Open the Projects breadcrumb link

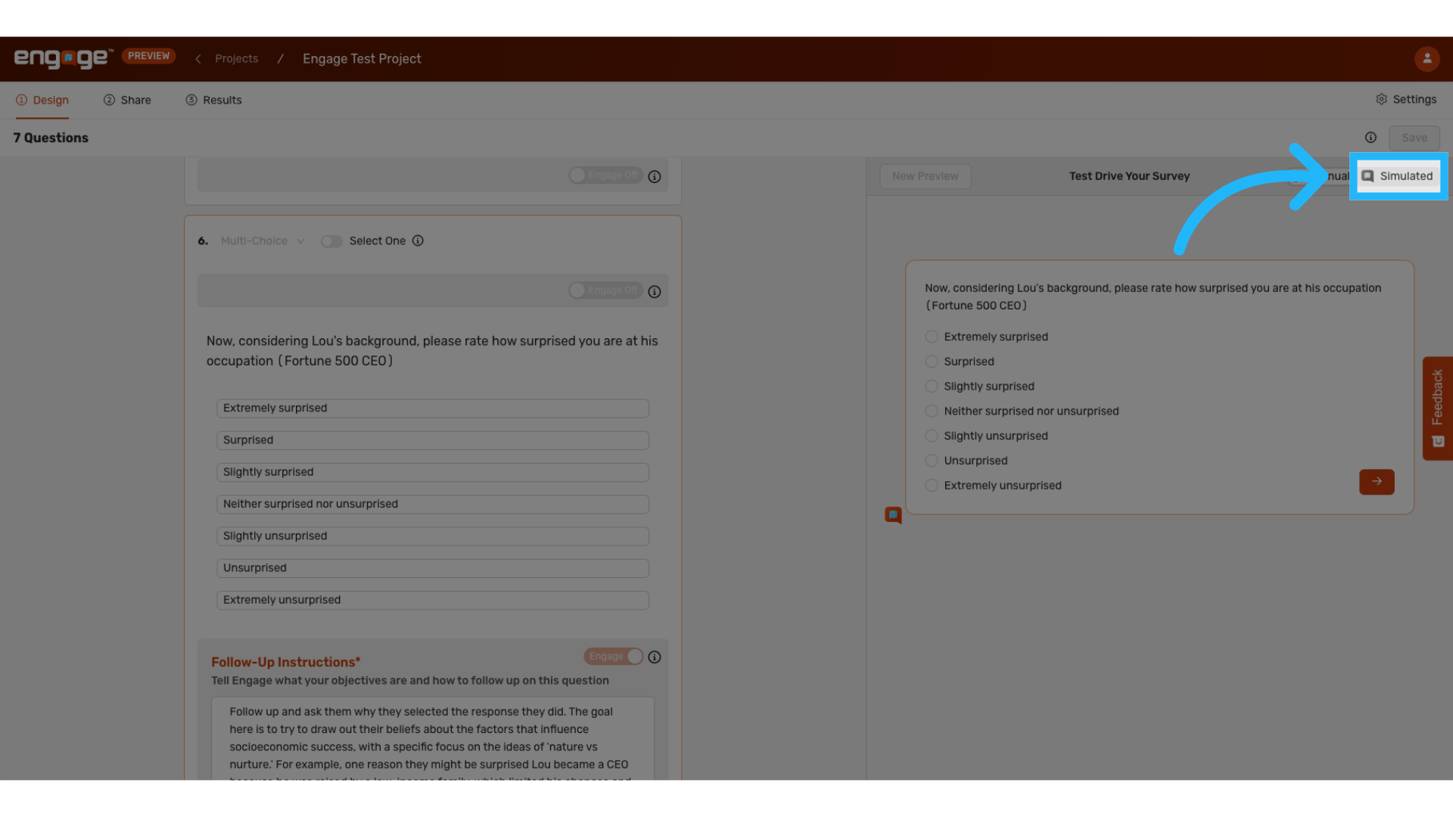pos(236,59)
